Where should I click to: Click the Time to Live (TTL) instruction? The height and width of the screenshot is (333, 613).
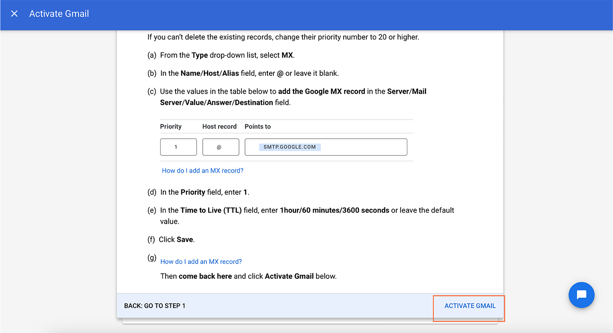coord(307,216)
